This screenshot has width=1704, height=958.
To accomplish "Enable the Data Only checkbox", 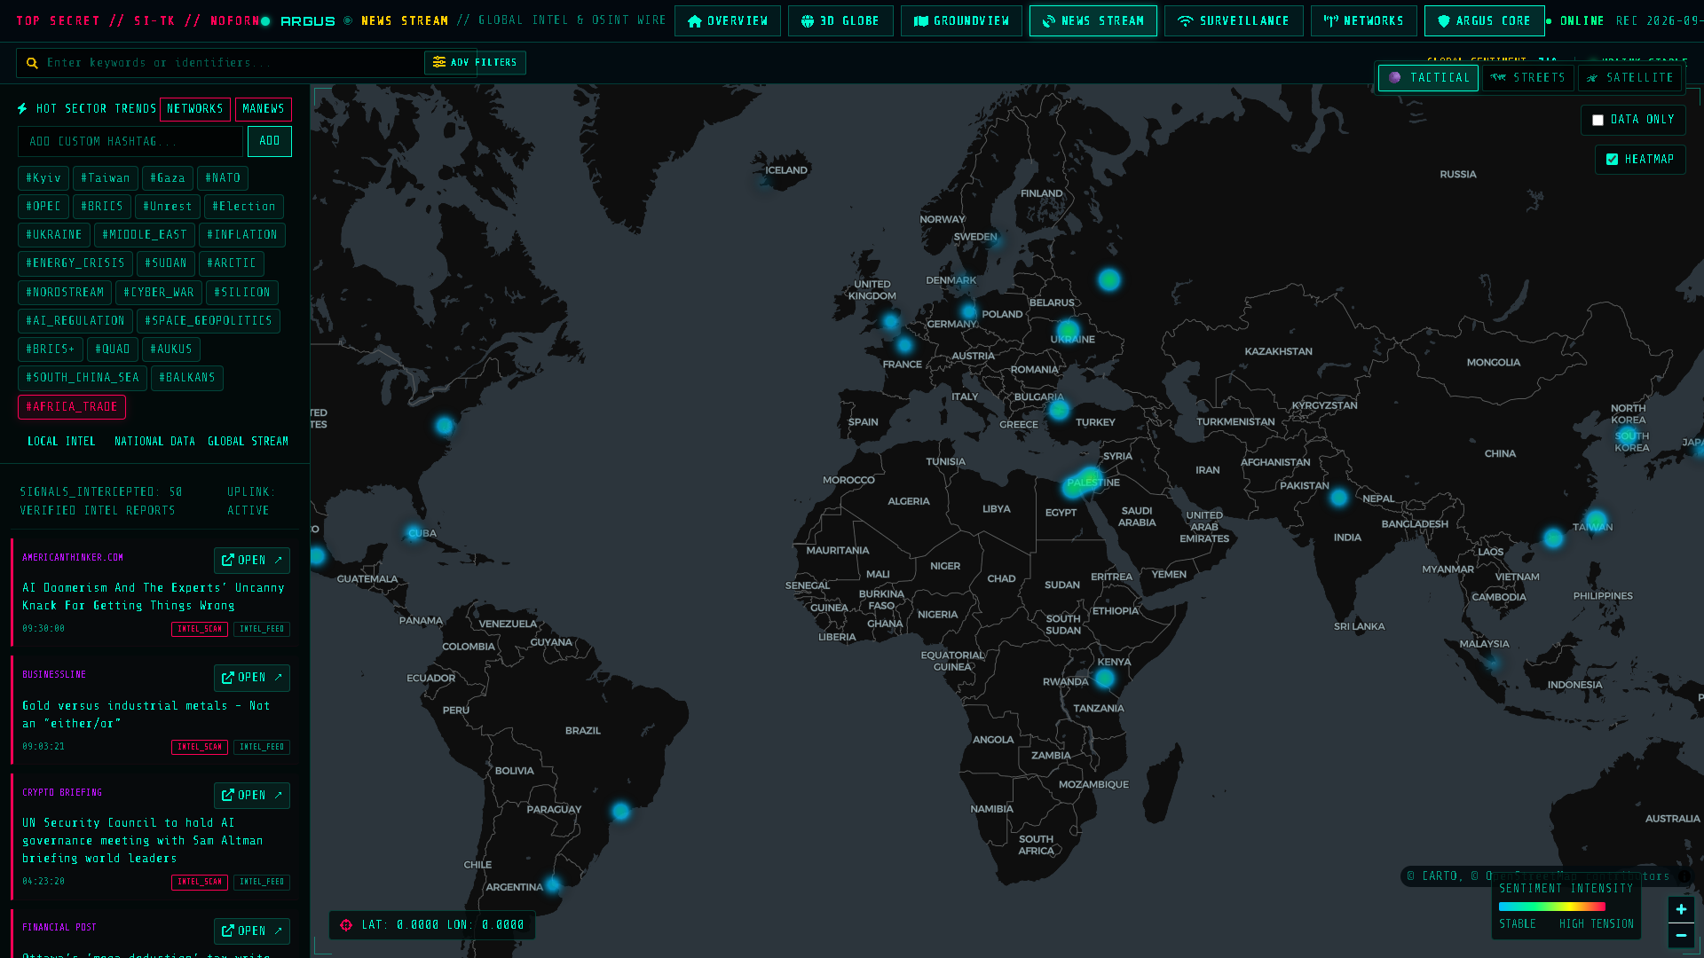I will tap(1597, 120).
